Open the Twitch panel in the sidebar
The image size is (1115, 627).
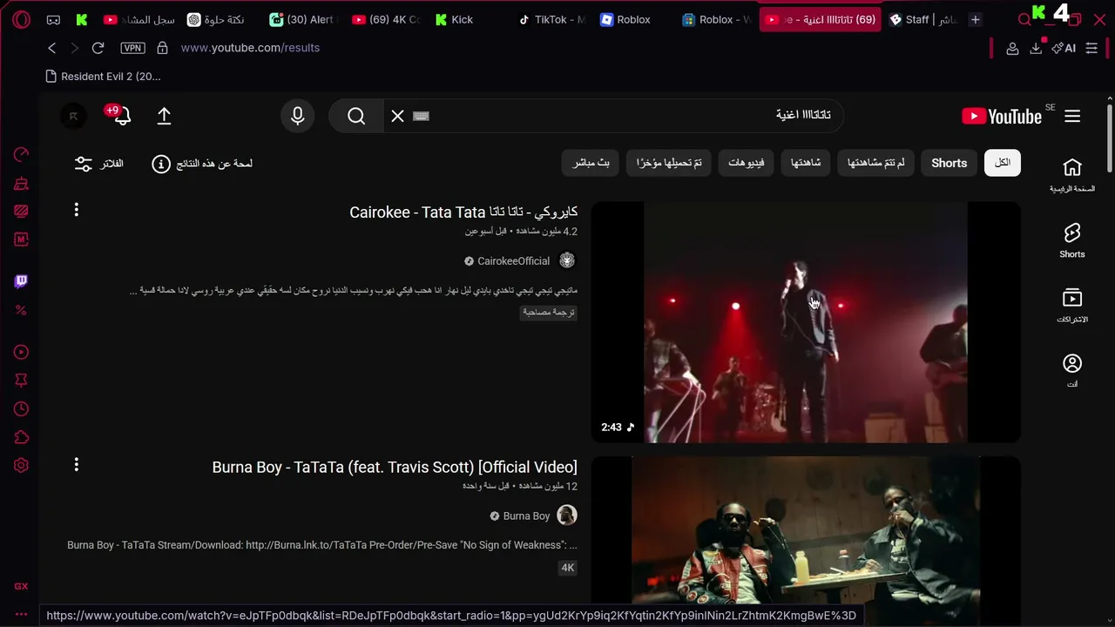point(22,281)
